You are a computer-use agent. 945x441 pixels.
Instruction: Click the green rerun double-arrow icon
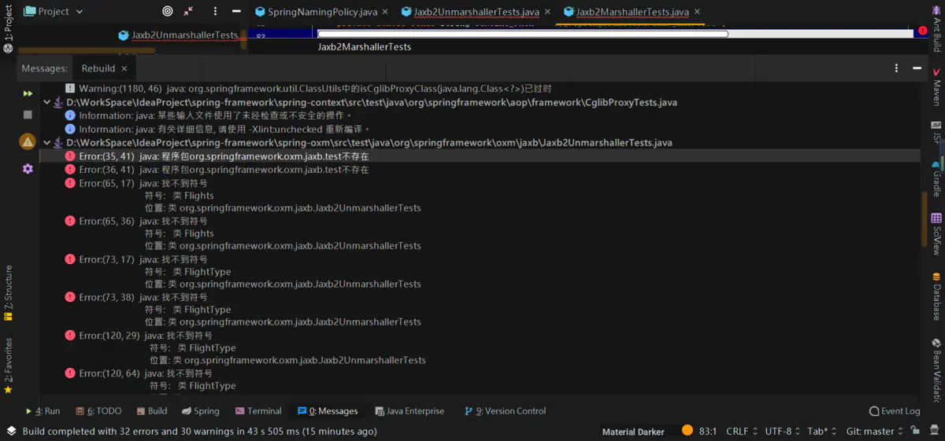[x=28, y=93]
